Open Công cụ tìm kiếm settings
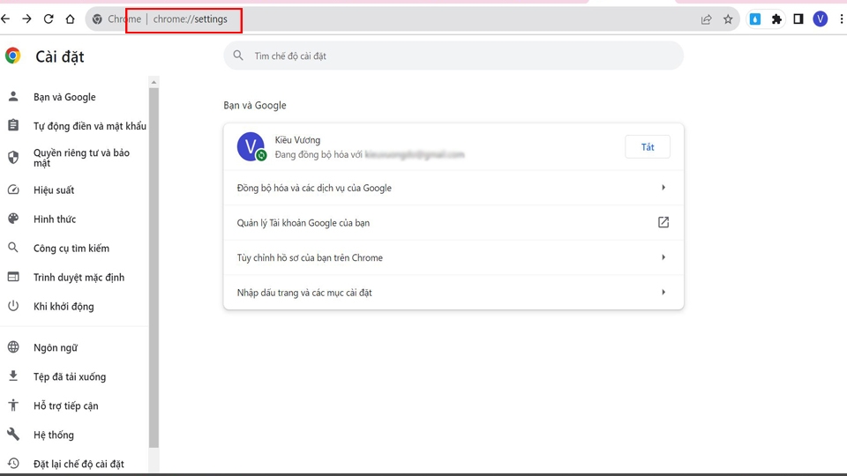847x476 pixels. (71, 249)
